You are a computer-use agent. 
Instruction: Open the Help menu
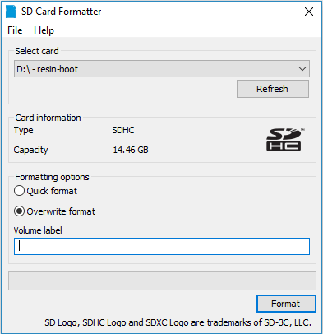click(x=44, y=30)
